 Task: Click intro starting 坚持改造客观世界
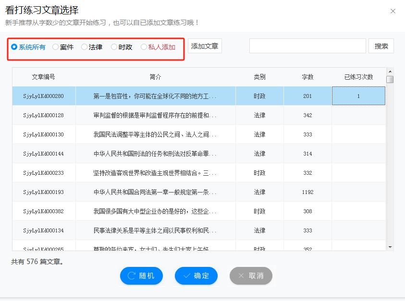155,173
